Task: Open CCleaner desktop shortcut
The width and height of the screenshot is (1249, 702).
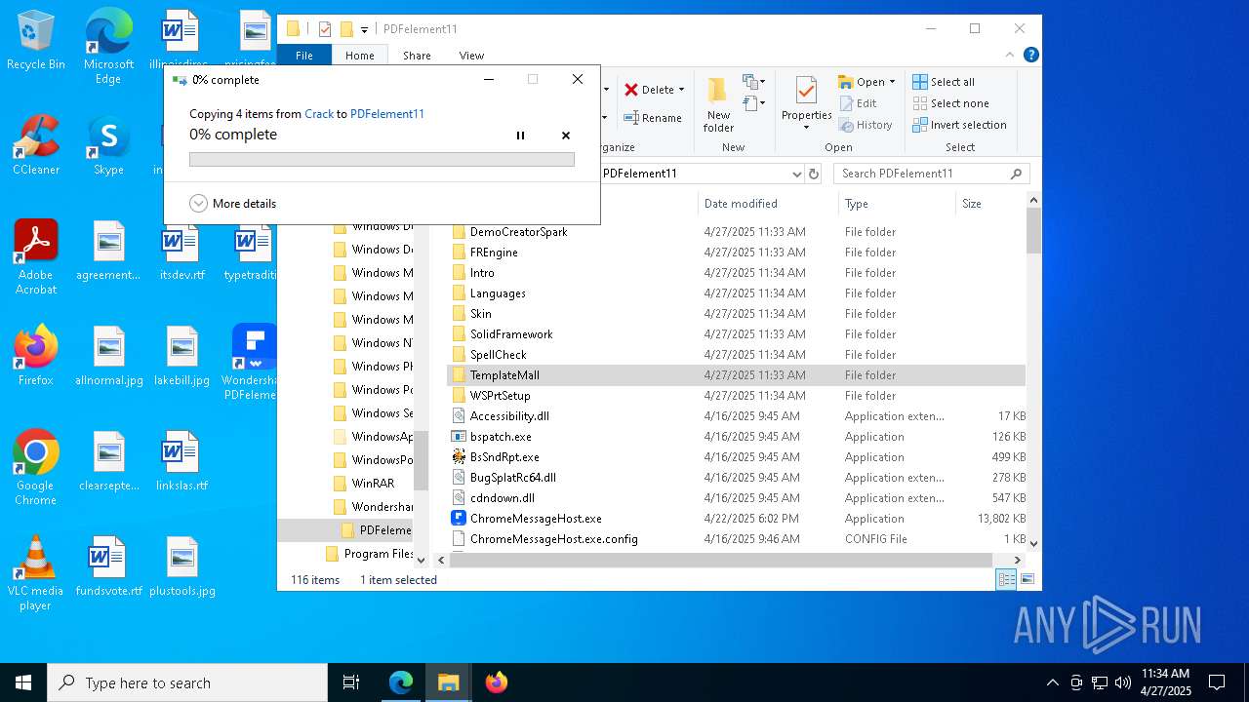Action: (36, 145)
